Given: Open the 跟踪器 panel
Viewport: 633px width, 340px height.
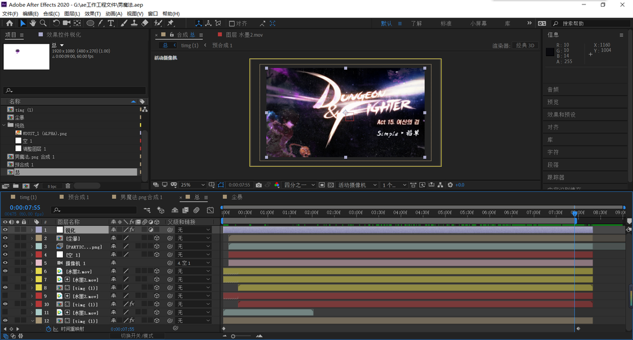Looking at the screenshot, I should [x=556, y=177].
